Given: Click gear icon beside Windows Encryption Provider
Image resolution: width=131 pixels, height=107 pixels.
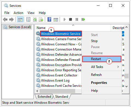Looking at the screenshot, I should tap(38, 65).
